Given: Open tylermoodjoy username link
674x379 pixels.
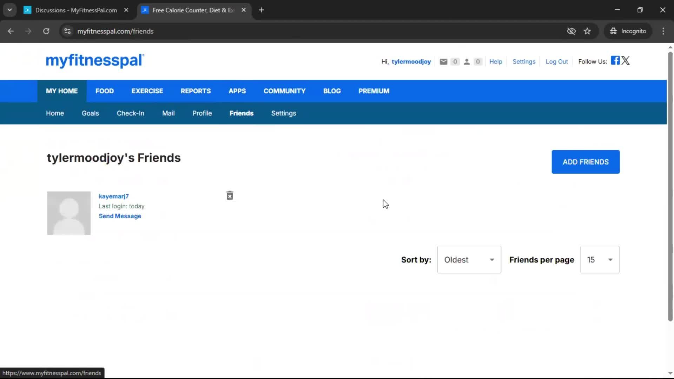Looking at the screenshot, I should 411,62.
